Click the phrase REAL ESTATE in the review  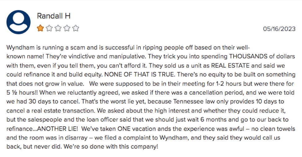click(x=230, y=65)
